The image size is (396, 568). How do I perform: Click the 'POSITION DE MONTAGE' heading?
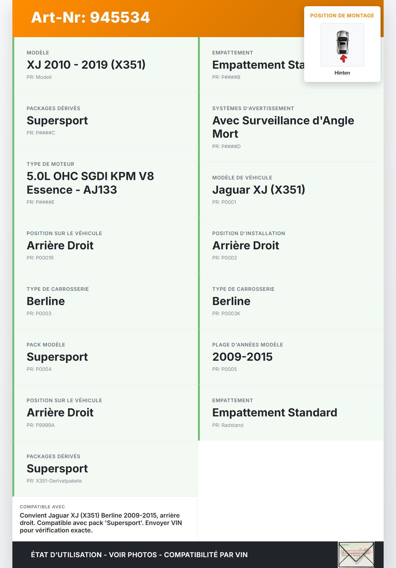tap(342, 16)
